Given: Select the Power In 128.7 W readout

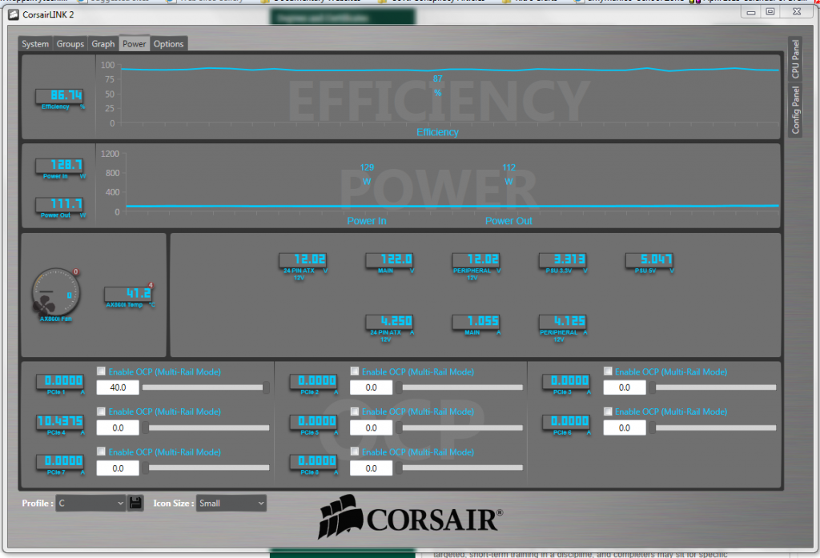Looking at the screenshot, I should [59, 166].
